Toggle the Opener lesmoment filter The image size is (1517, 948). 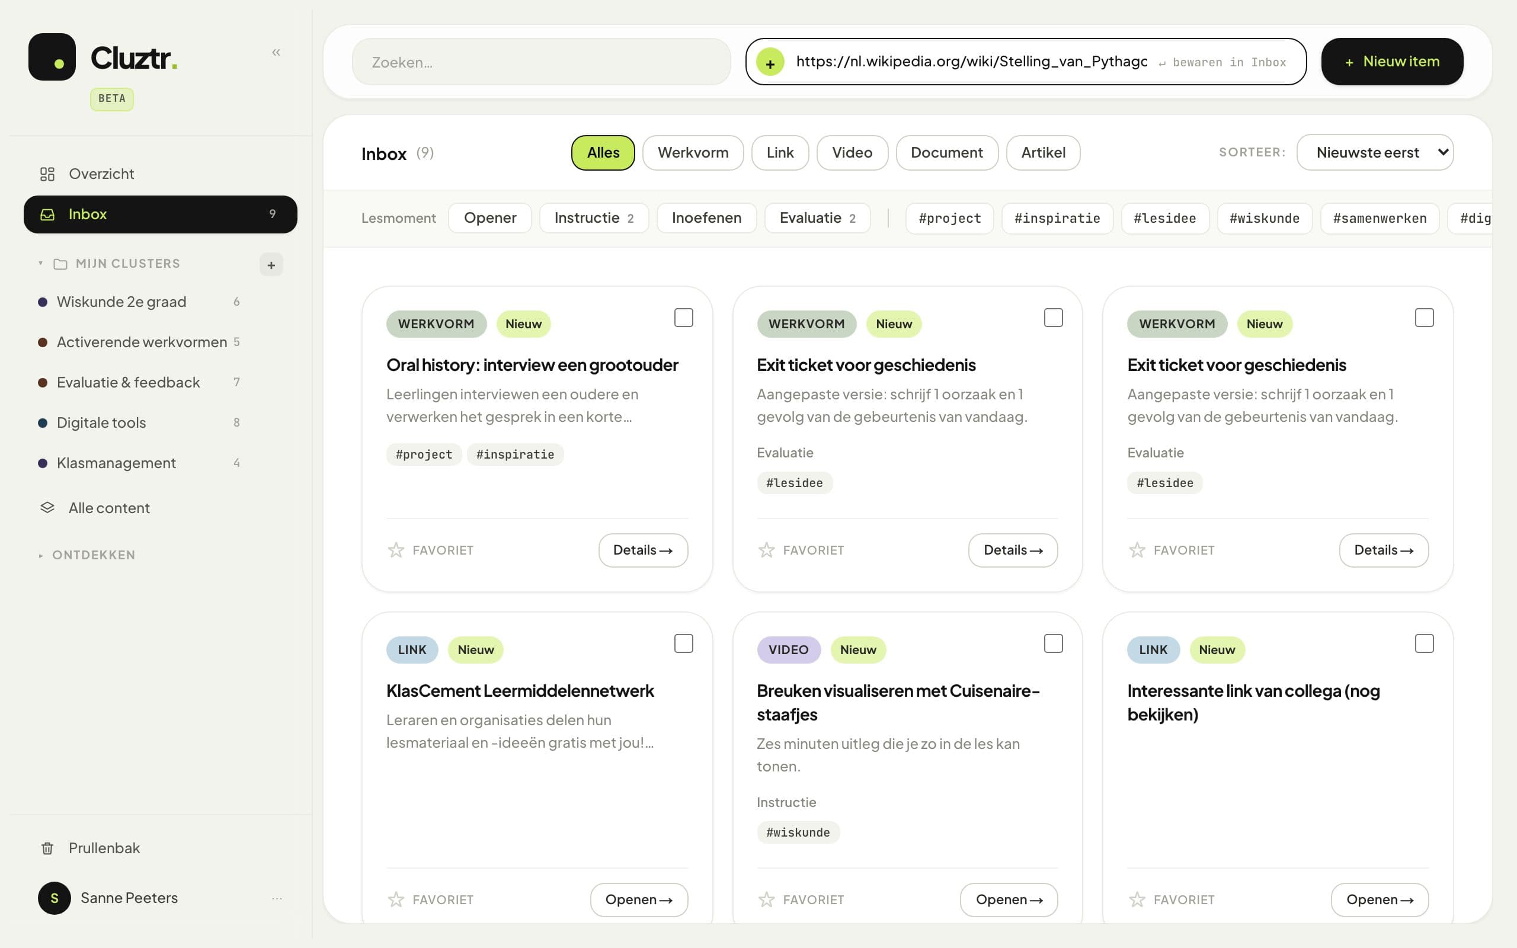(489, 218)
